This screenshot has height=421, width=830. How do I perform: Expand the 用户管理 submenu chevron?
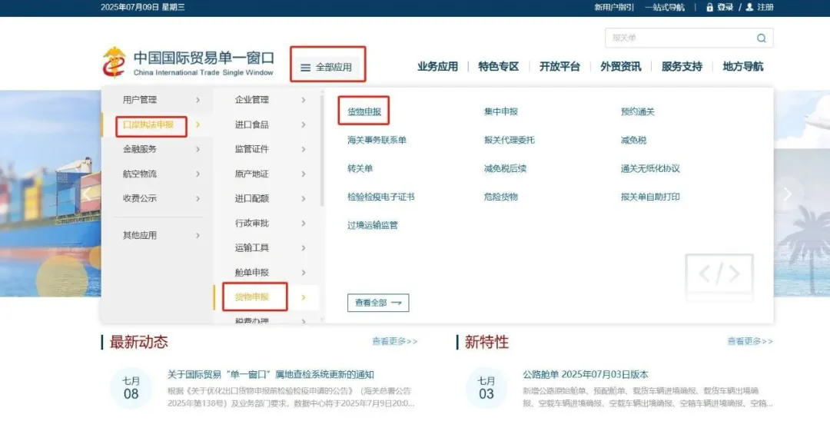[198, 100]
